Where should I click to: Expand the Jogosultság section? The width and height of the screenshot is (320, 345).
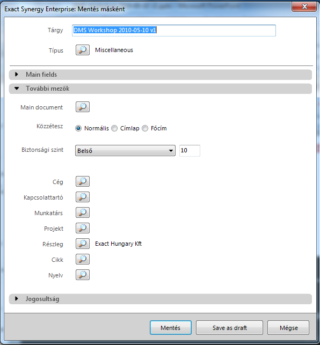[161, 299]
